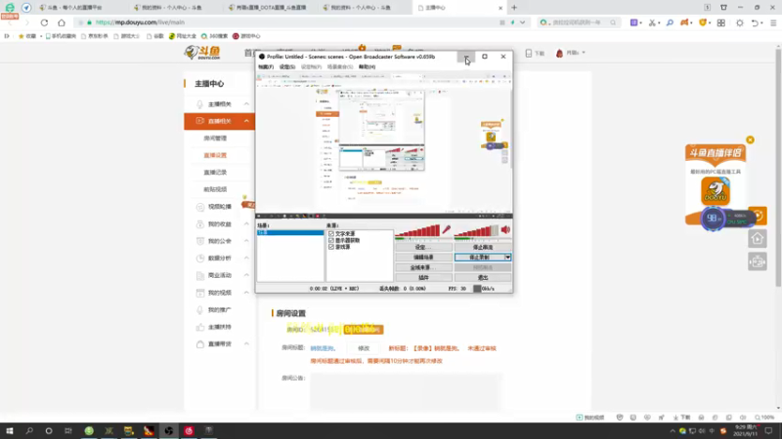Expand the 我的公会 sidebar section
The height and width of the screenshot is (439, 782).
[246, 241]
